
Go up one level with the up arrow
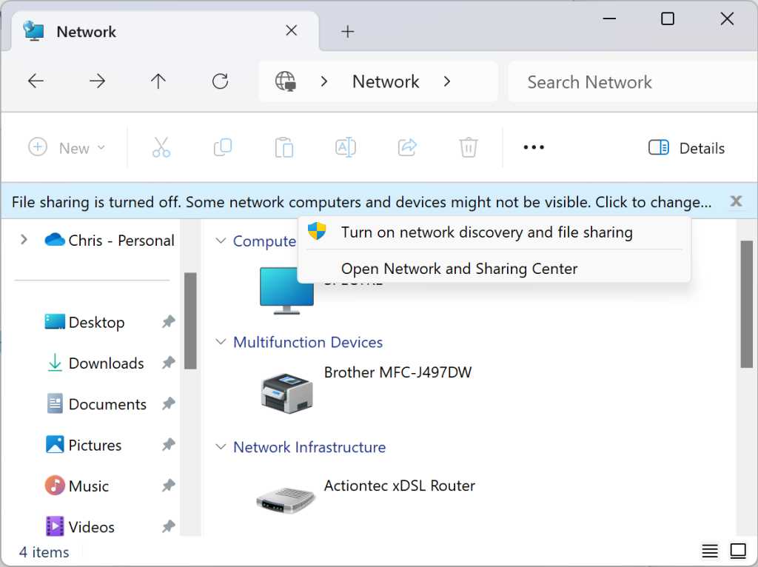(158, 81)
